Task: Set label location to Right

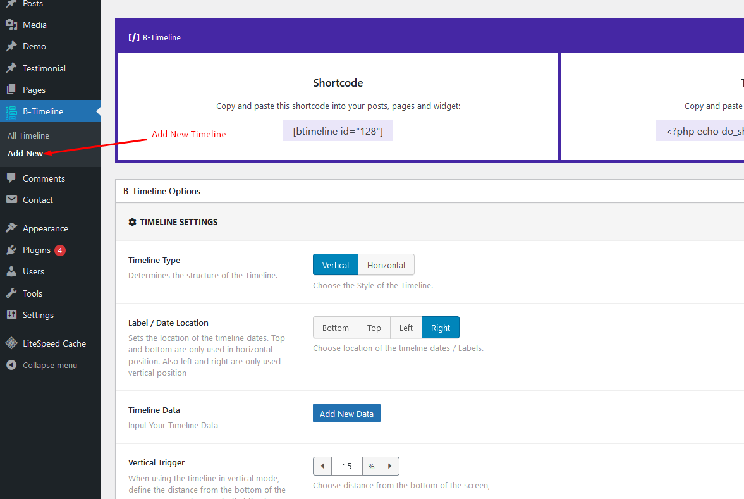Action: (441, 328)
